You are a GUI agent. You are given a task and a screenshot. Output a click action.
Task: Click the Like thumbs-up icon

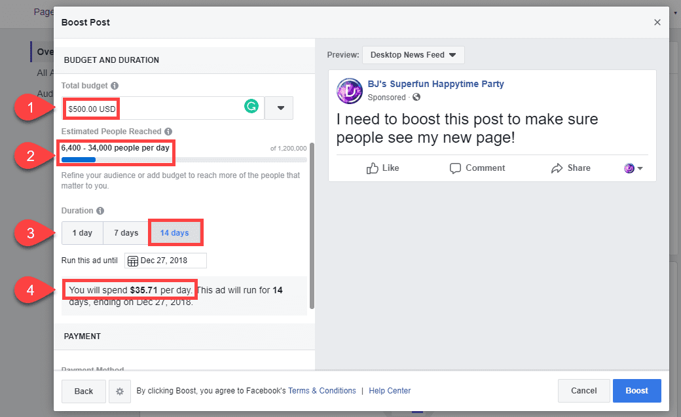pos(371,168)
